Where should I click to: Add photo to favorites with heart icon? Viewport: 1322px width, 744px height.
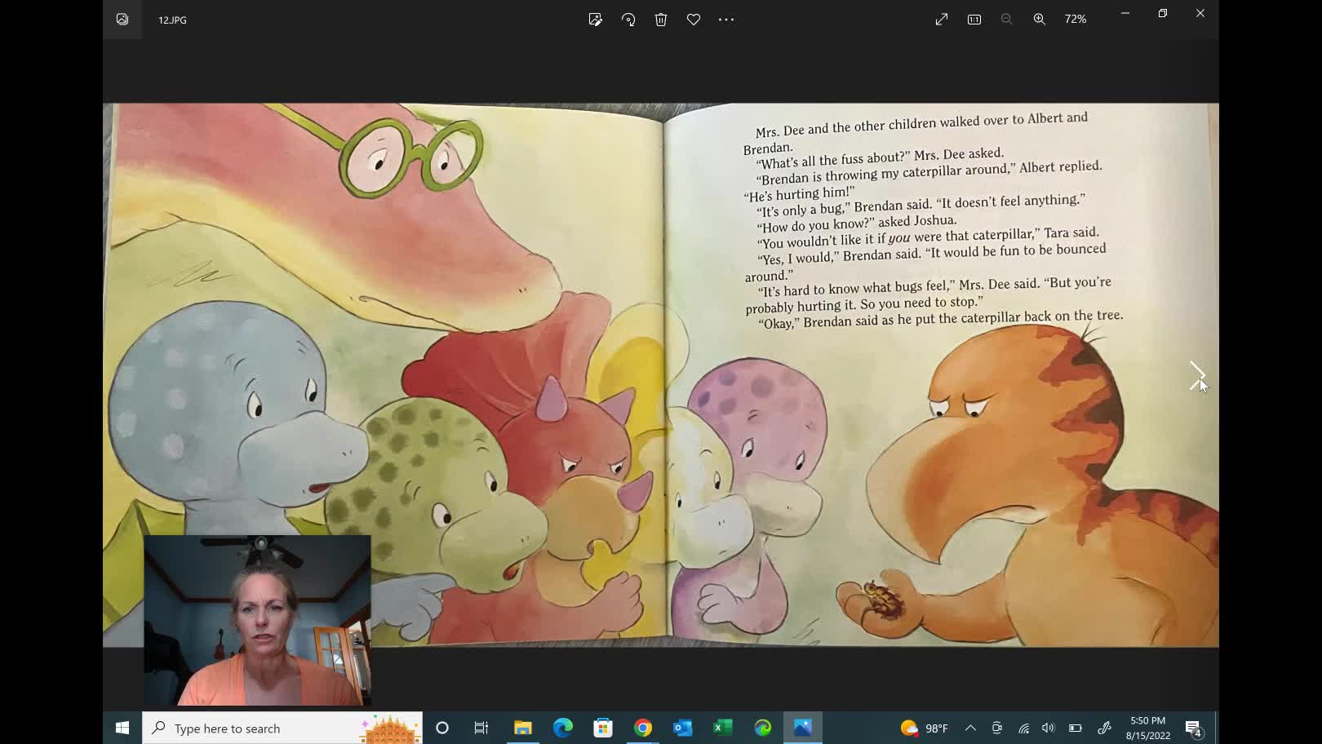pos(694,20)
